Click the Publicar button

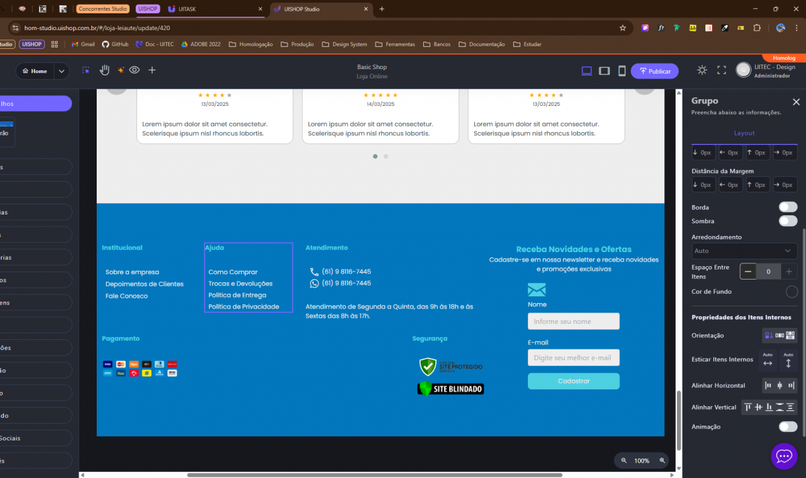tap(654, 71)
